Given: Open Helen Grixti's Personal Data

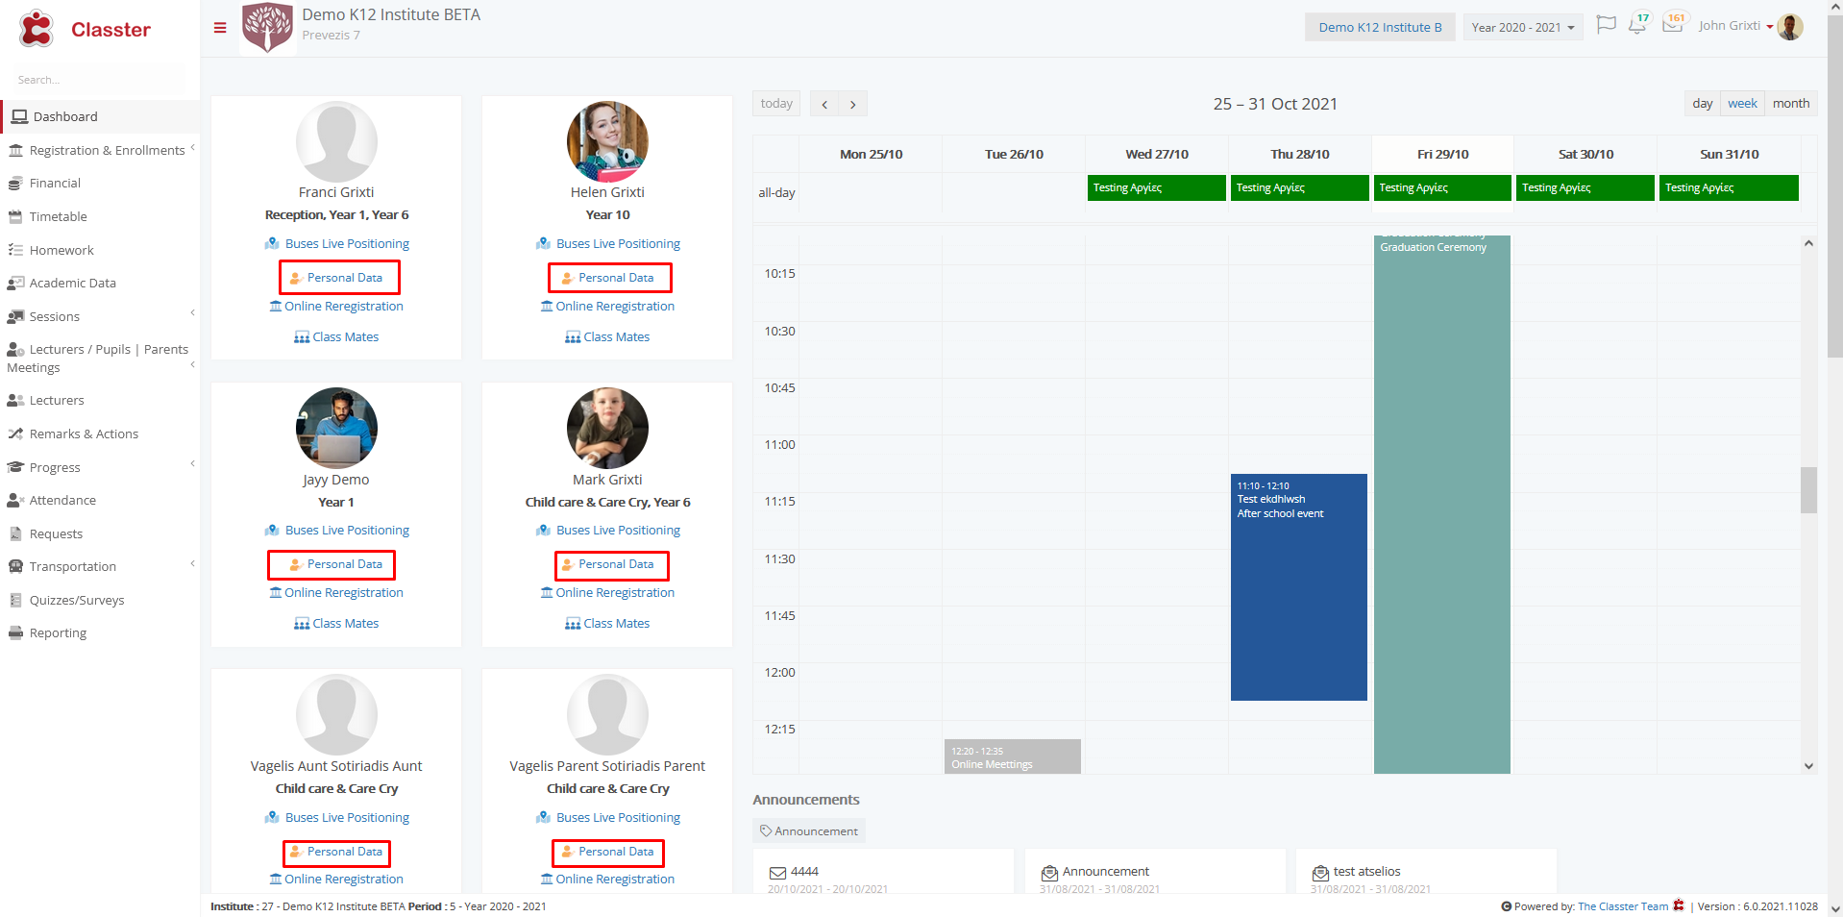Looking at the screenshot, I should (x=607, y=278).
